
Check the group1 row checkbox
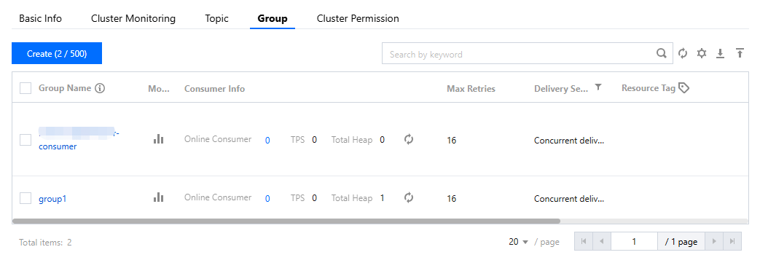click(x=26, y=198)
